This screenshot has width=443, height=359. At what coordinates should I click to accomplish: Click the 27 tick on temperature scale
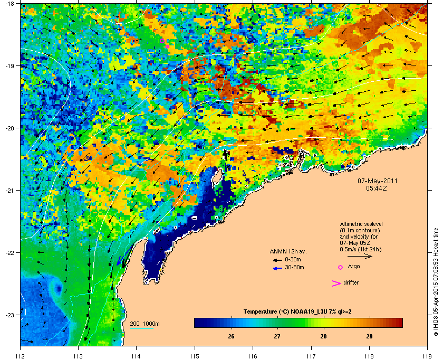tap(277, 336)
